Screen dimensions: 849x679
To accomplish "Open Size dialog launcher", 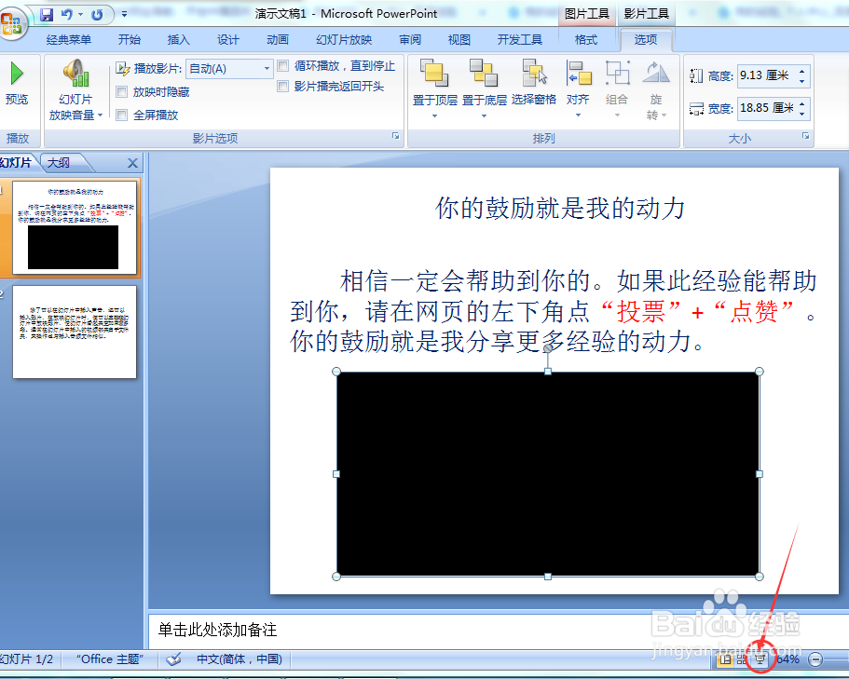I will tap(806, 136).
